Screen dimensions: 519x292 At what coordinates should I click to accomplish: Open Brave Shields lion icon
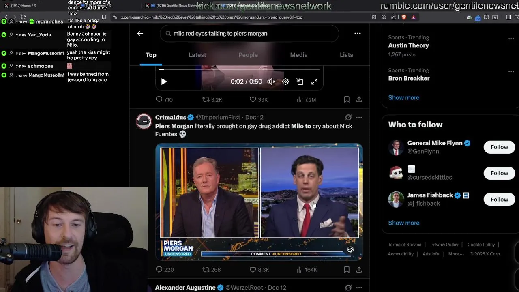click(404, 17)
